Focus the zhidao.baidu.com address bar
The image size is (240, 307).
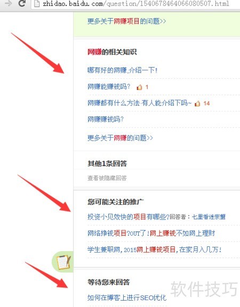coord(135,4)
